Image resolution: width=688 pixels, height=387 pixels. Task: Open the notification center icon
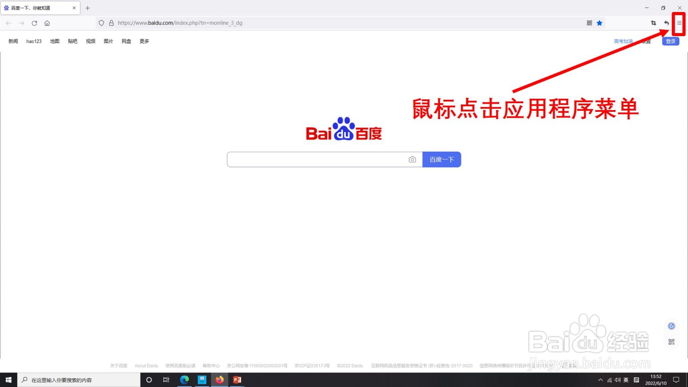tap(676, 380)
